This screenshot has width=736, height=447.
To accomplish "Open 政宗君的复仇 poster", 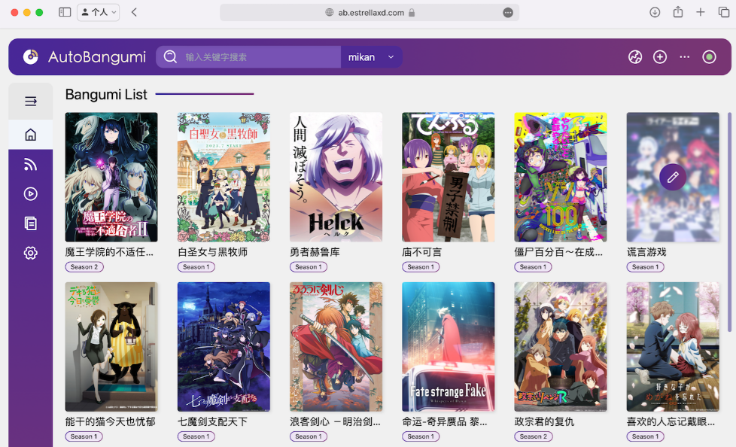I will coord(561,346).
